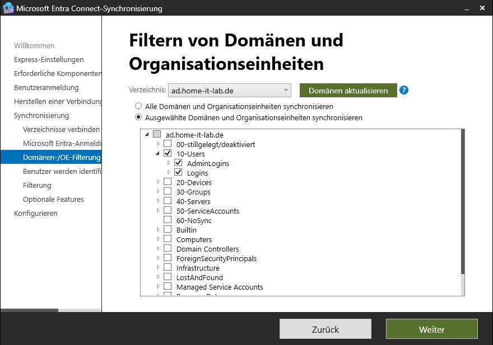The image size is (493, 345).
Task: Open the Verzeichnis dropdown
Action: pos(230,91)
